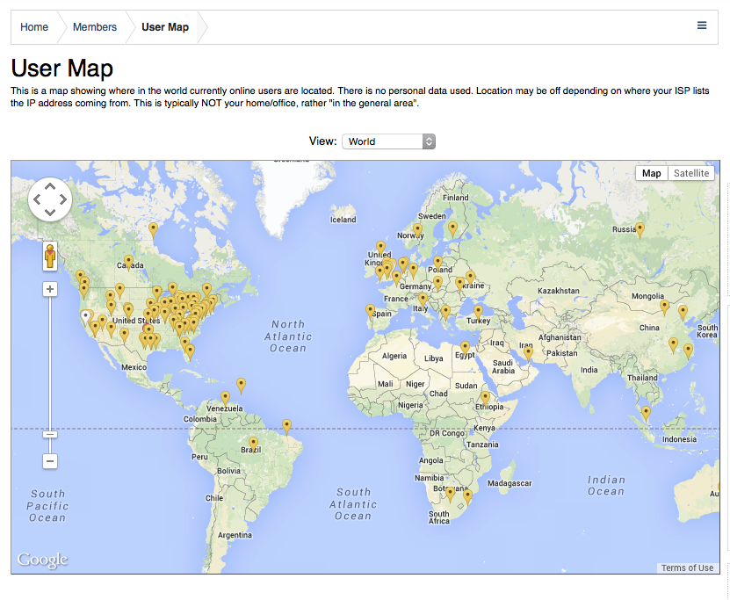Screen dimensions: 730x600
Task: Select the map pin in Brazil
Action: click(x=253, y=443)
